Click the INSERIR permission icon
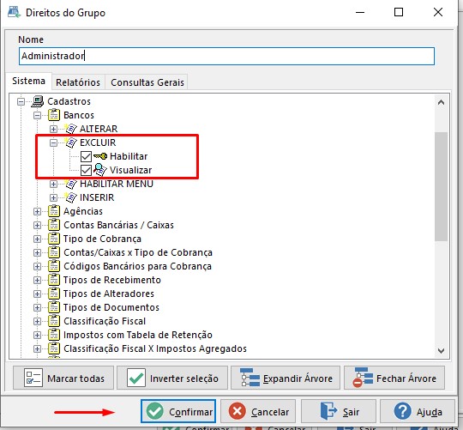Image resolution: width=463 pixels, height=430 pixels. click(71, 197)
